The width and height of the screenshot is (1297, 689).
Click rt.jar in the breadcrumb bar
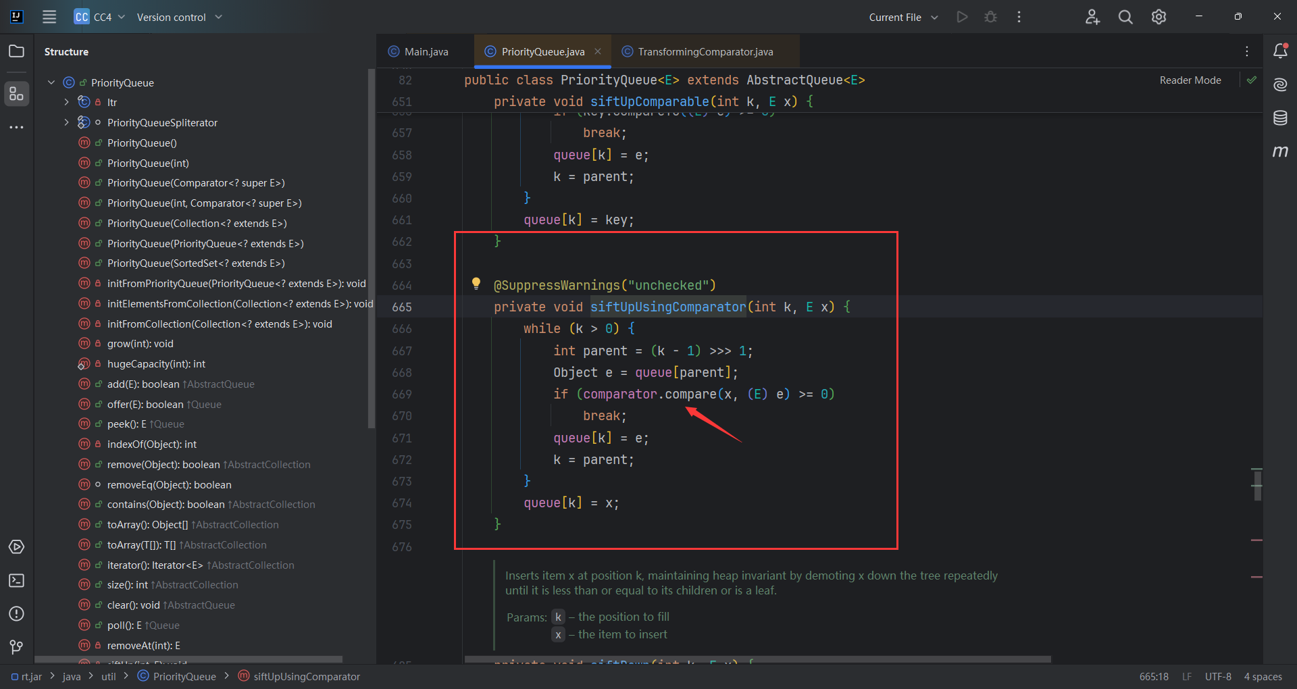27,676
